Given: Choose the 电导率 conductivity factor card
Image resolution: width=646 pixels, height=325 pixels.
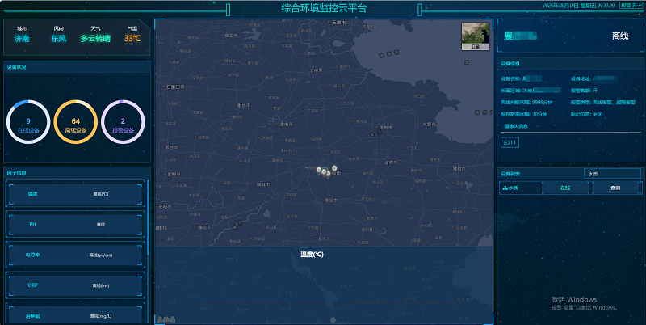Looking at the screenshot, I should 75,255.
